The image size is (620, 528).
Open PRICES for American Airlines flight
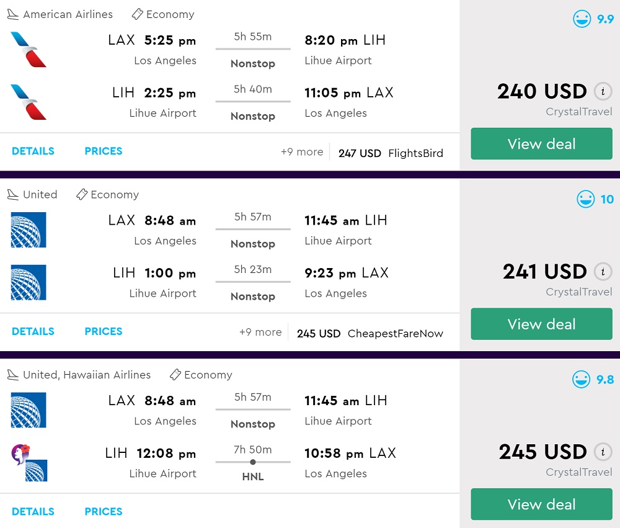tap(104, 151)
